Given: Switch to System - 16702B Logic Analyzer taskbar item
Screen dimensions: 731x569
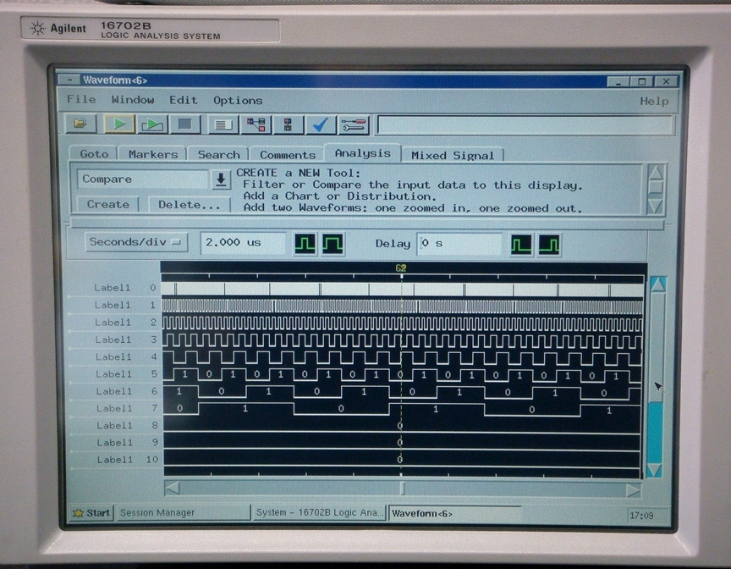Looking at the screenshot, I should tap(319, 512).
